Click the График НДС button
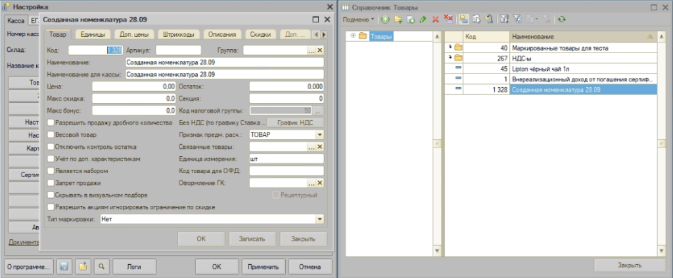Screen dimensions: 673x278 [295, 123]
